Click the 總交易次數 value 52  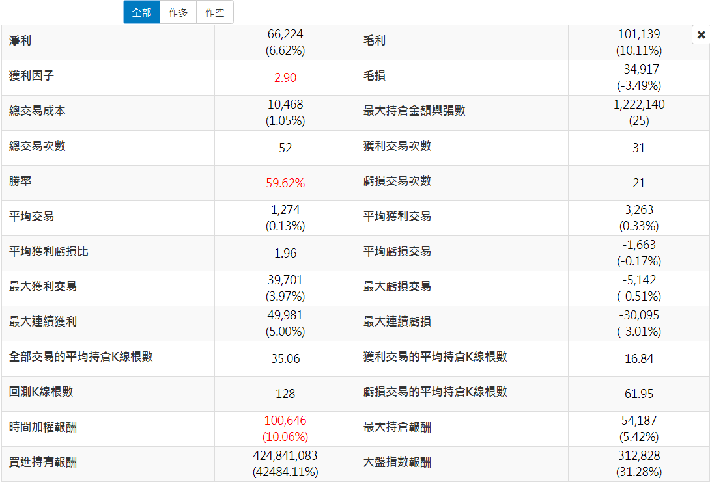(285, 148)
